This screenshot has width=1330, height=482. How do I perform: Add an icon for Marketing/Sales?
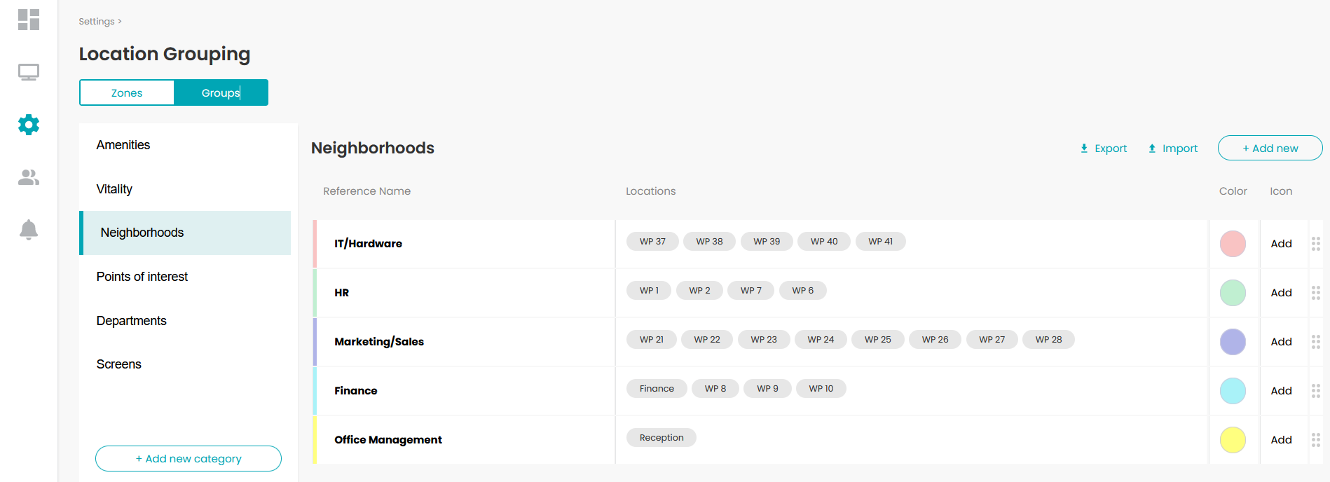pos(1282,342)
